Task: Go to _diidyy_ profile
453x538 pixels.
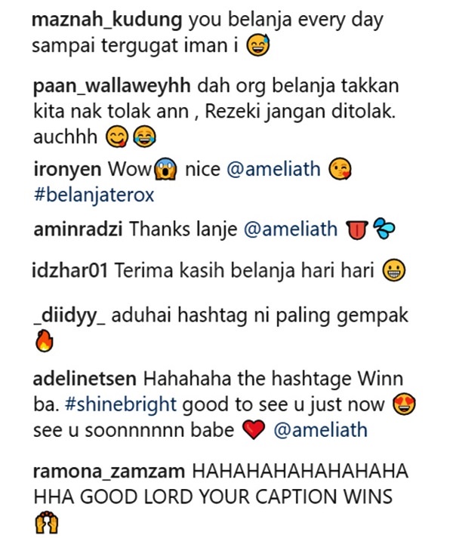Action: coord(69,315)
